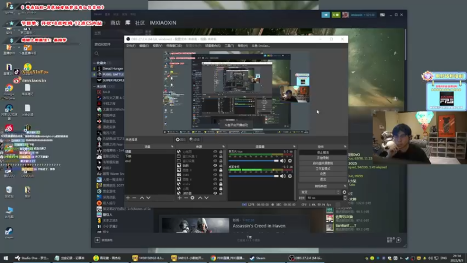Toggle lock on 1444 source

221,175
